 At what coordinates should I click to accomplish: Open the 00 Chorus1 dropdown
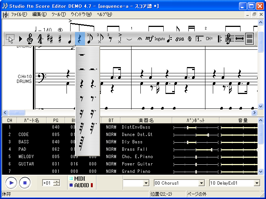tap(201, 183)
